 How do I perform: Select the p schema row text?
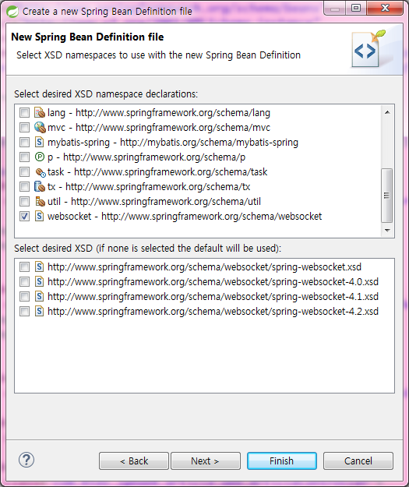146,157
